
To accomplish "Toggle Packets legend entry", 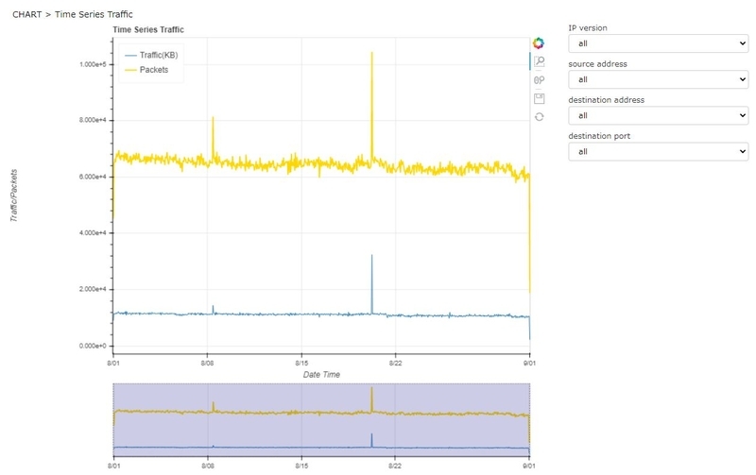I will click(x=146, y=70).
